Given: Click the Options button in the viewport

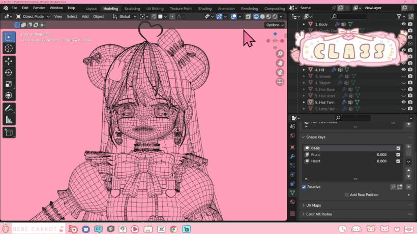Looking at the screenshot, I should 274,25.
